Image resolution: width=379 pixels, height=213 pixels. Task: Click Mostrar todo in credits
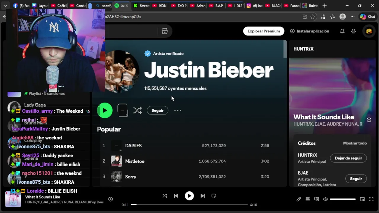355,143
